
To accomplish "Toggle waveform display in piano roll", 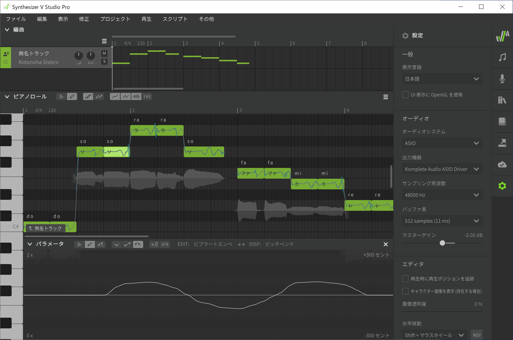I will (136, 96).
